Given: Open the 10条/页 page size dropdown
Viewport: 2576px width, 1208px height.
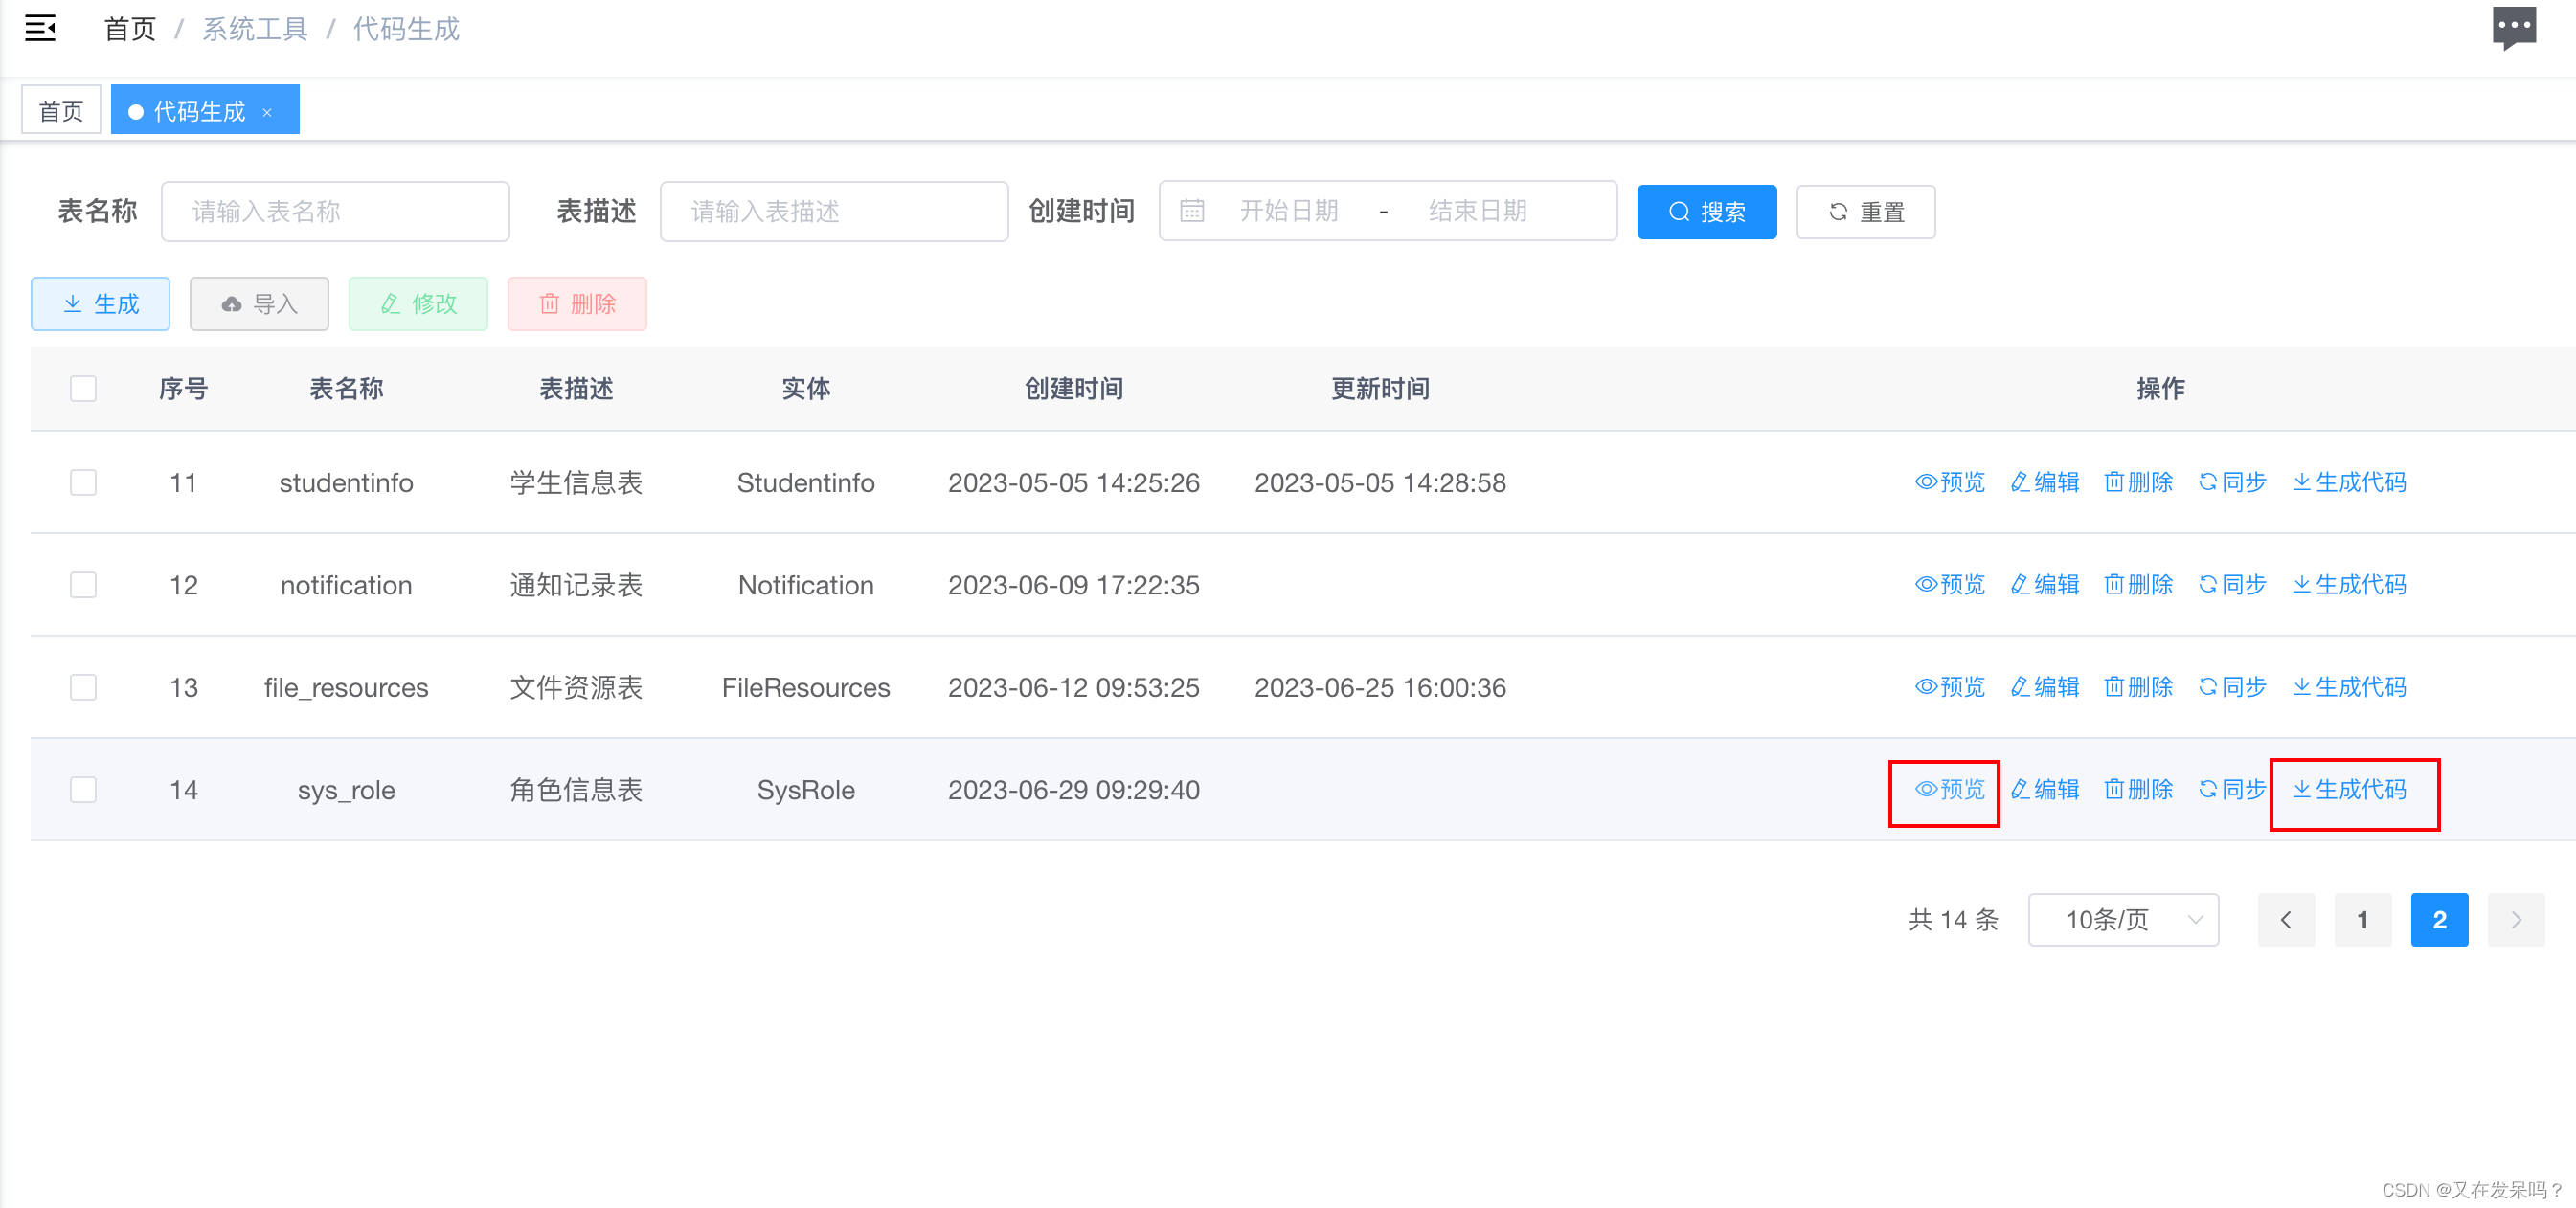Looking at the screenshot, I should pos(2122,919).
